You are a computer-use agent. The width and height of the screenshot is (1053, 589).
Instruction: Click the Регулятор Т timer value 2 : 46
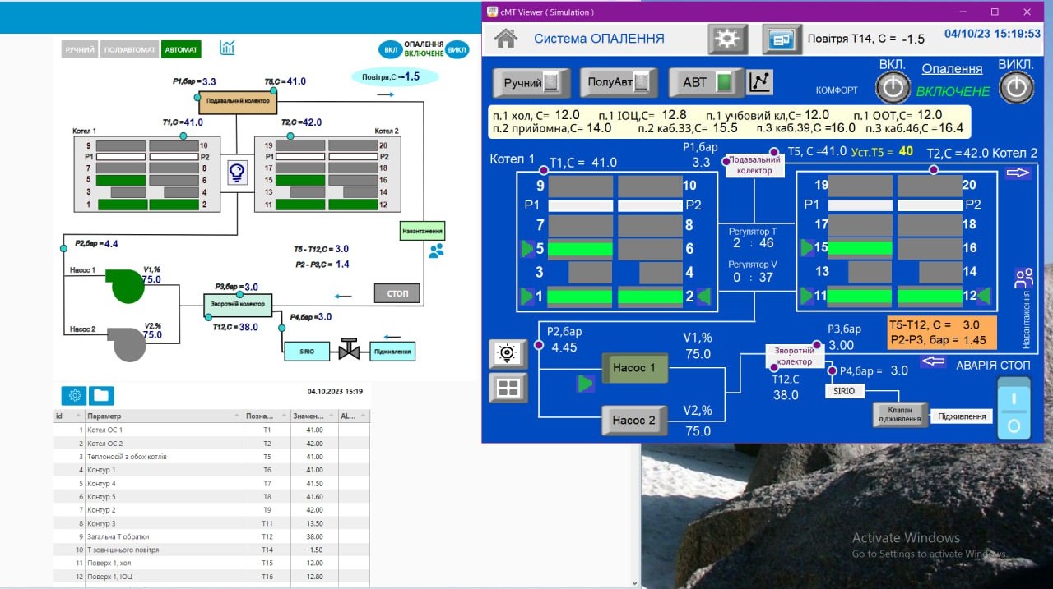tap(754, 243)
